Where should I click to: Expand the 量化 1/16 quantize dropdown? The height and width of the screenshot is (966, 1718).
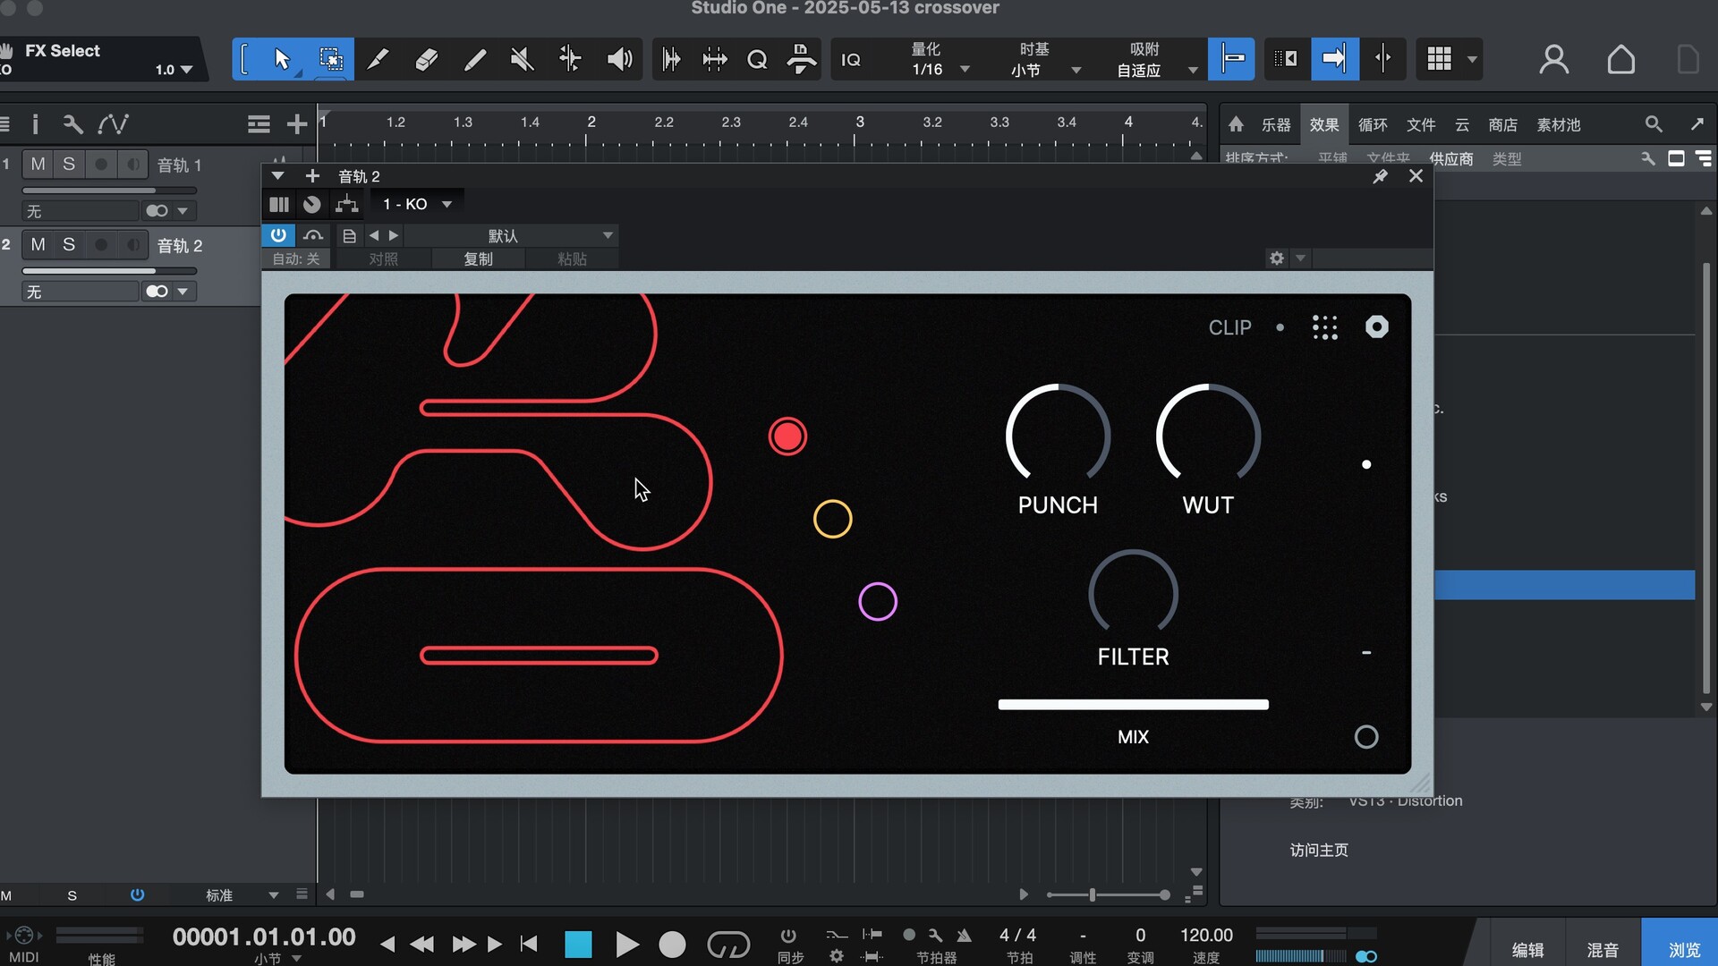[x=965, y=69]
